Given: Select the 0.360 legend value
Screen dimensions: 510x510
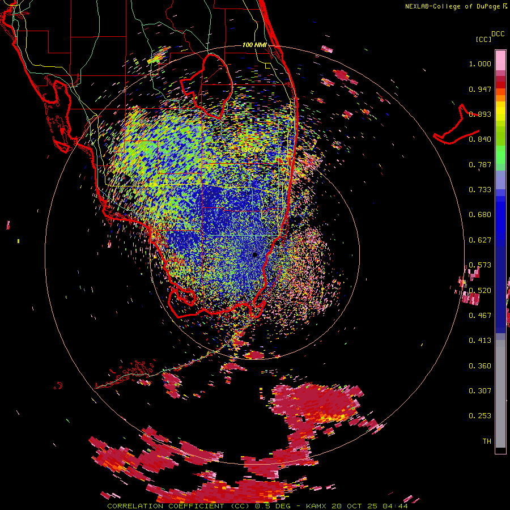Looking at the screenshot, I should tap(480, 366).
